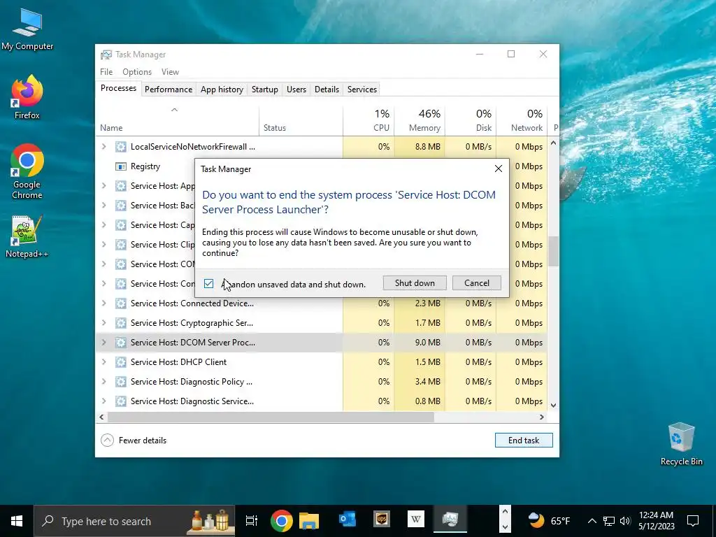Close the end-process confirmation dialog
The height and width of the screenshot is (537, 716).
[x=498, y=169]
